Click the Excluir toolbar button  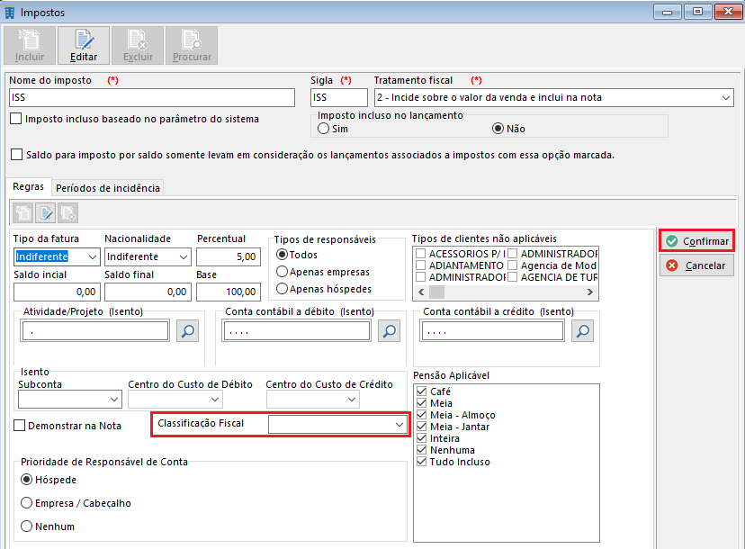[x=138, y=46]
